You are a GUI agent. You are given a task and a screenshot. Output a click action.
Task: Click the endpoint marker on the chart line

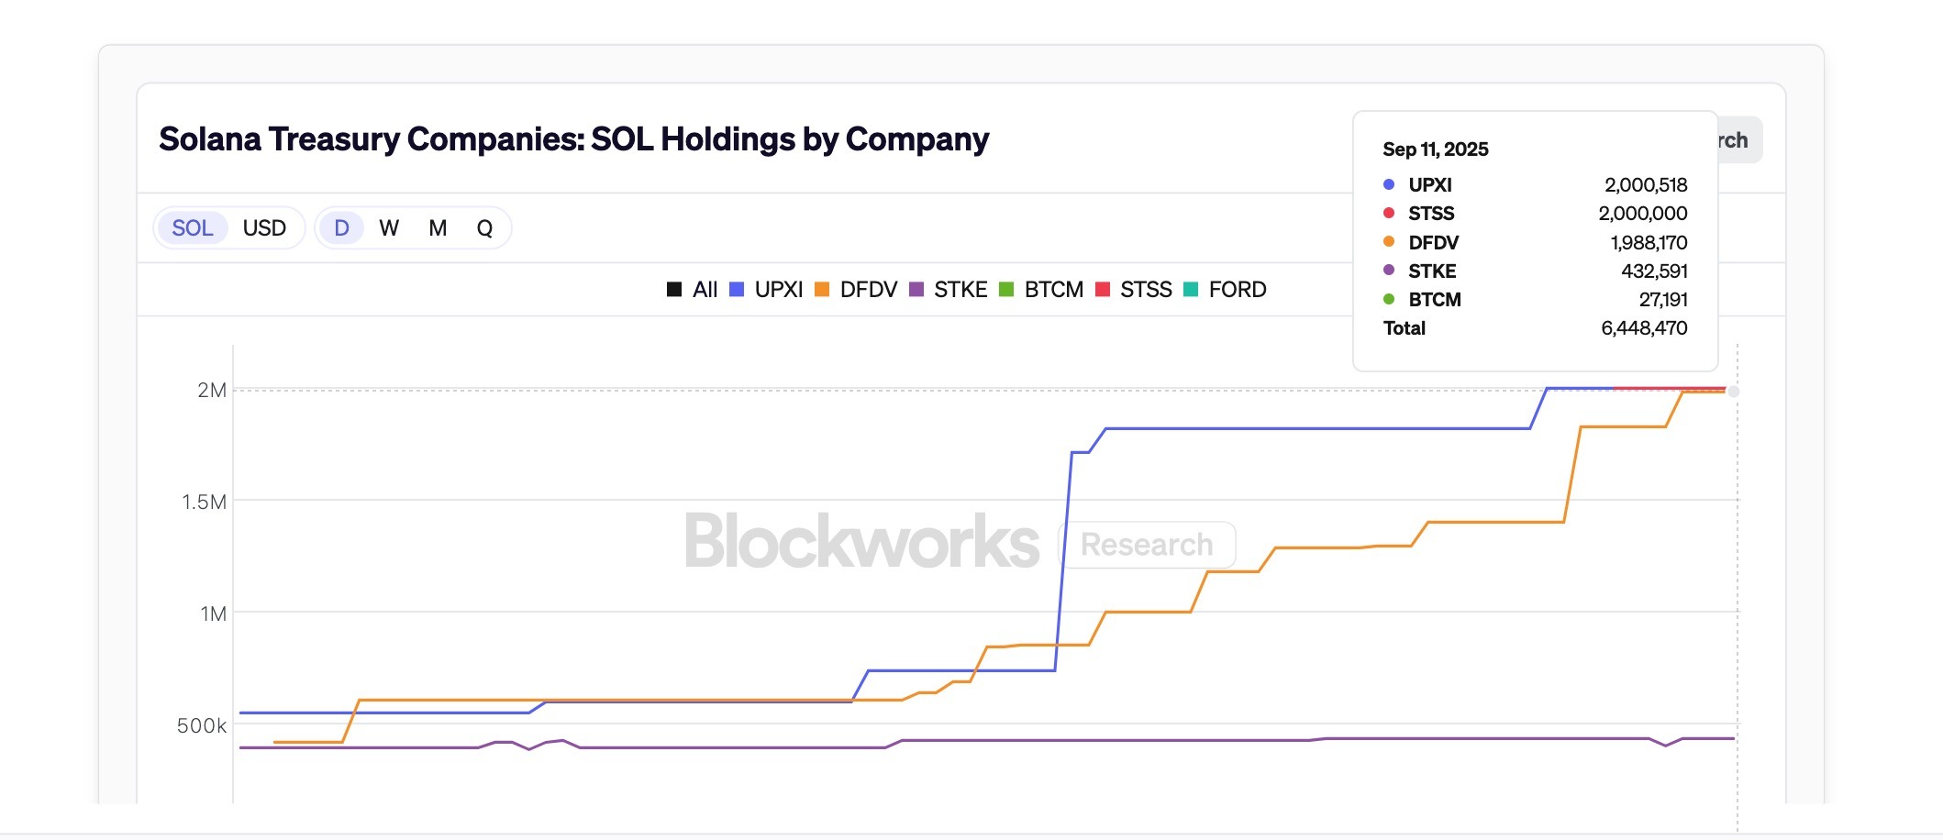(1732, 392)
